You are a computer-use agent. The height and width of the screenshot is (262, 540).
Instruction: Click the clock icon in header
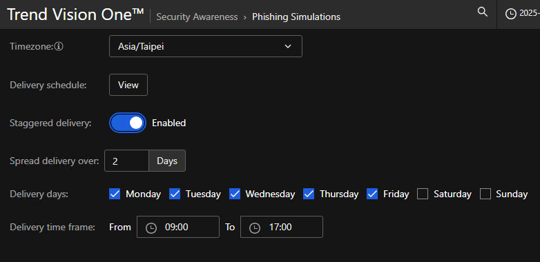tap(511, 14)
